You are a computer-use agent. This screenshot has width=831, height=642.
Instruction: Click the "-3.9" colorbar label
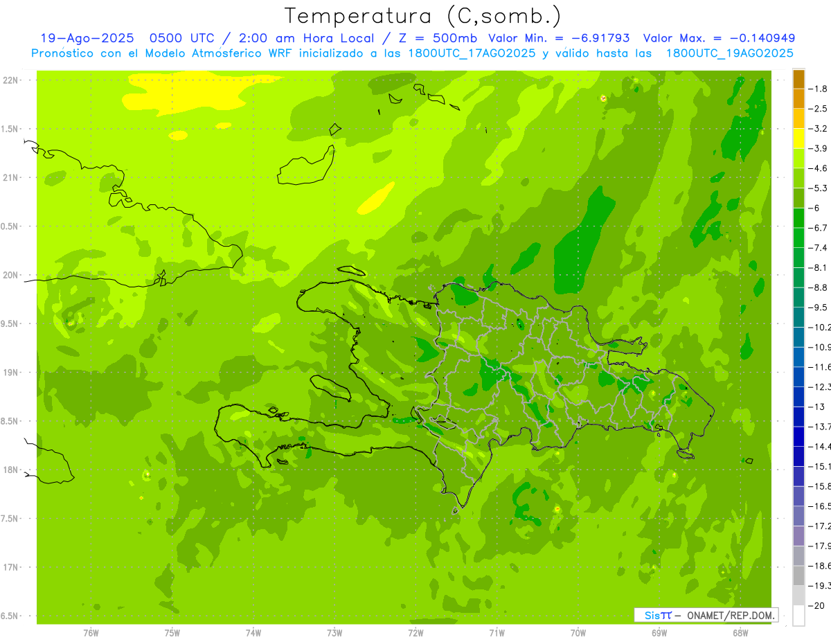coord(819,148)
